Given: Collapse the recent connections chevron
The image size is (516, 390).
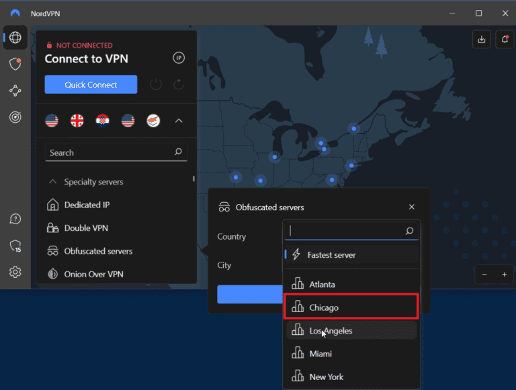Looking at the screenshot, I should pos(179,121).
